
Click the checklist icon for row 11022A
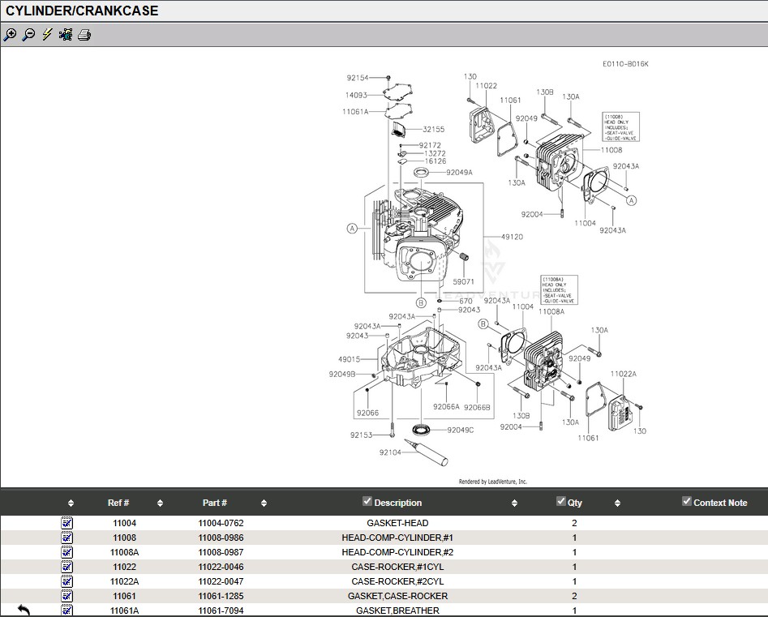click(x=67, y=581)
